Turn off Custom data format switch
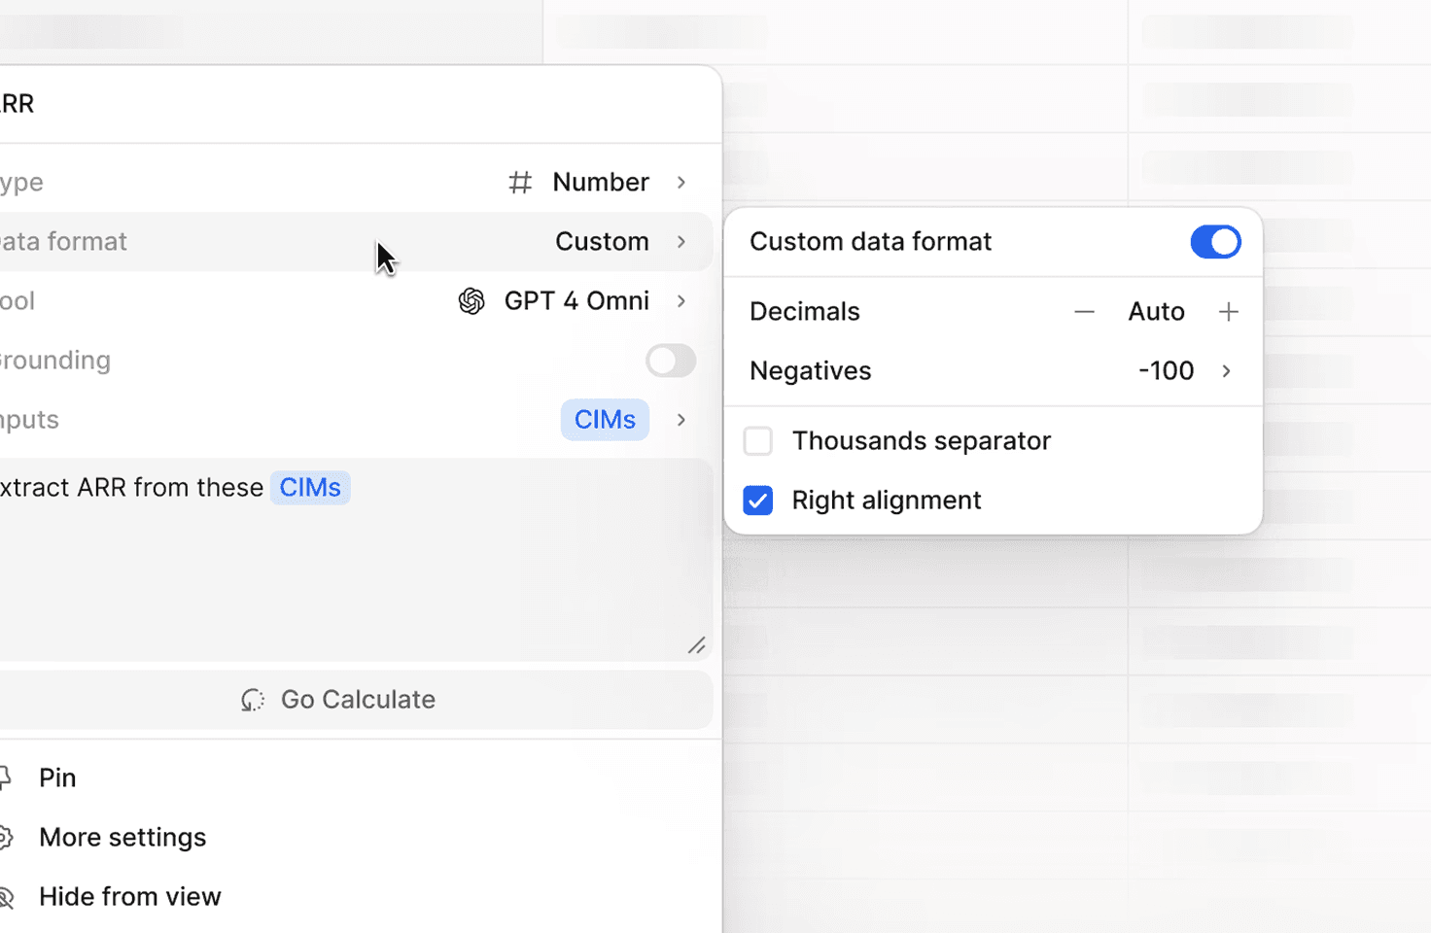The width and height of the screenshot is (1431, 933). point(1215,242)
